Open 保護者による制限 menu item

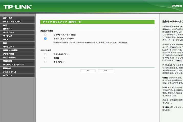[10, 50]
